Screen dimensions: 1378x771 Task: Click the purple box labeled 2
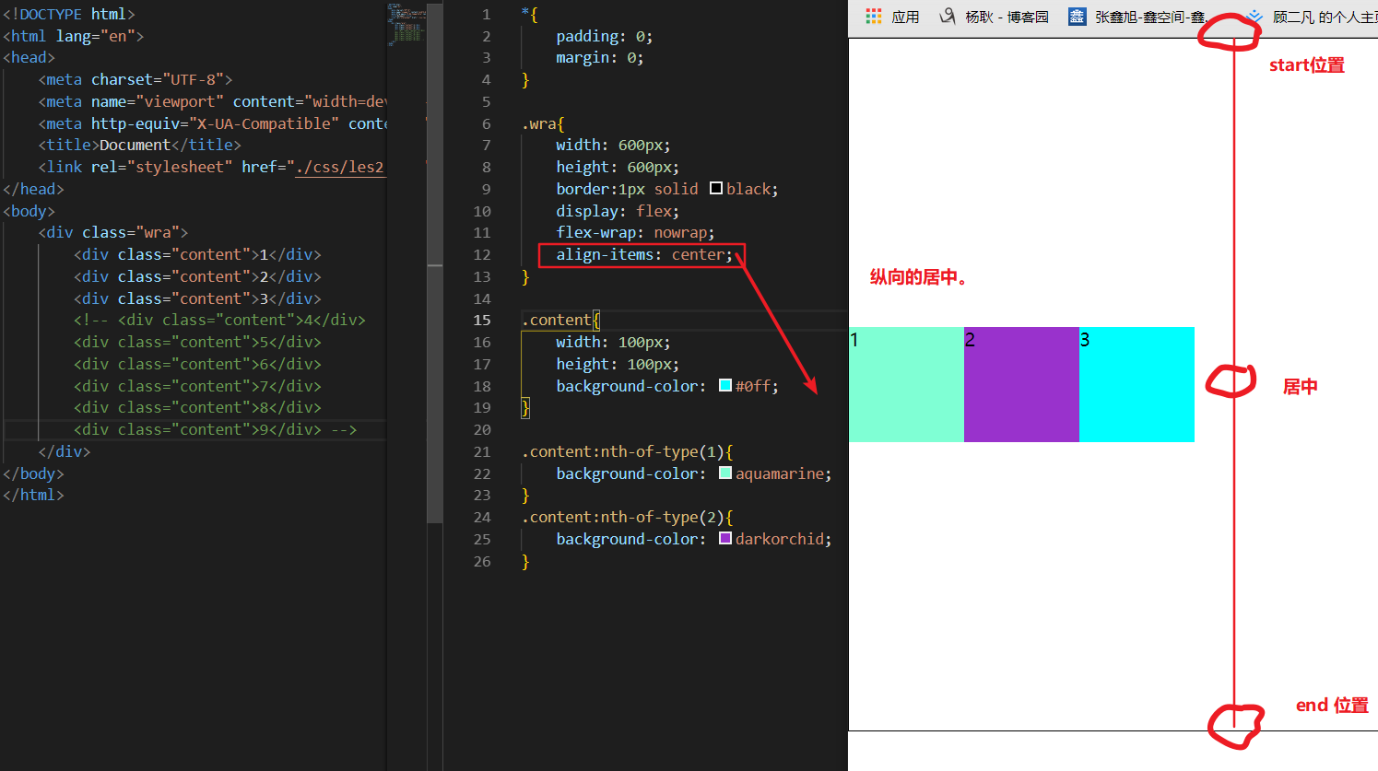coord(1021,385)
